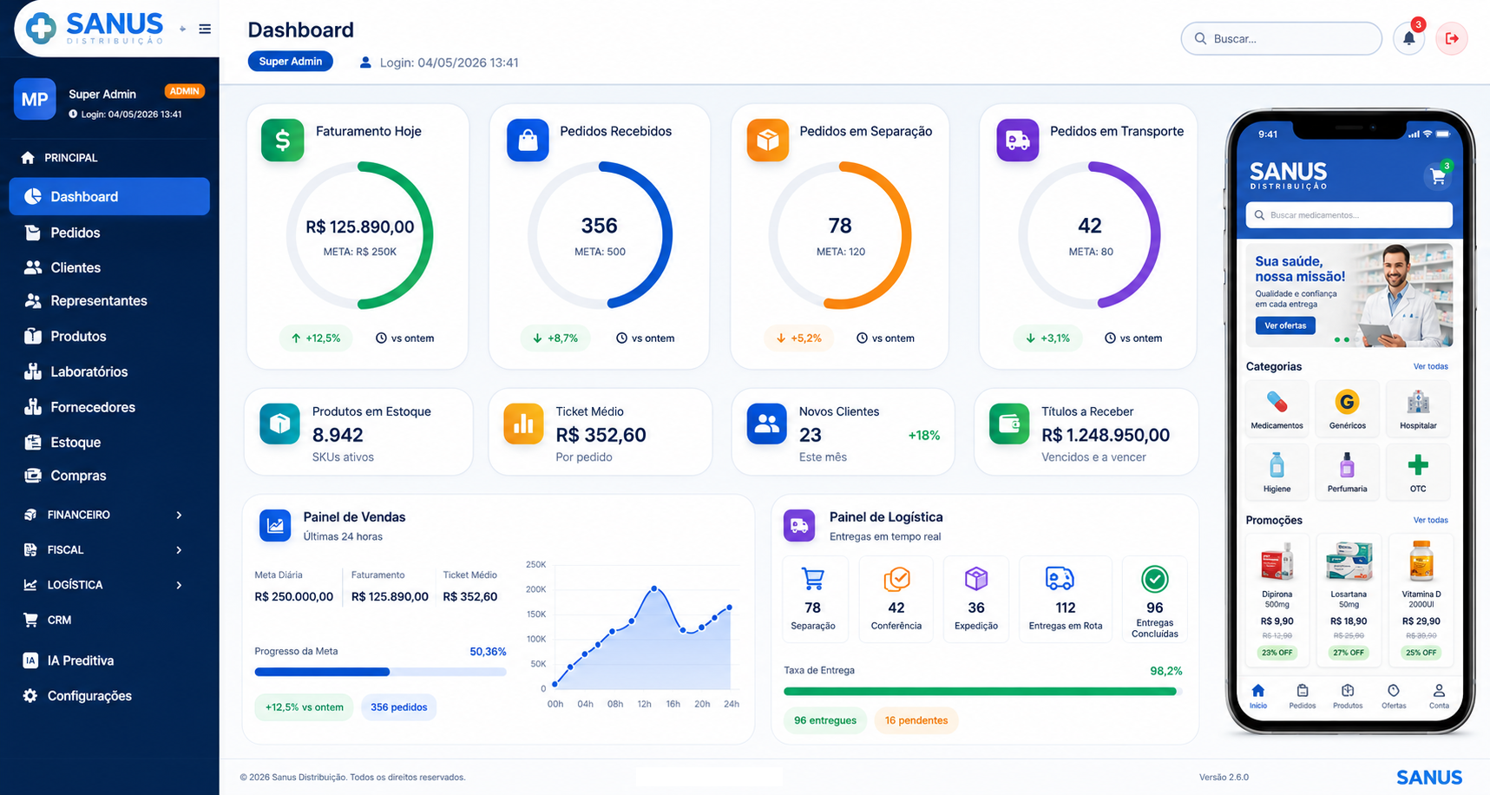
Task: Click Ver todas link beside Promoções
Action: pos(1431,520)
